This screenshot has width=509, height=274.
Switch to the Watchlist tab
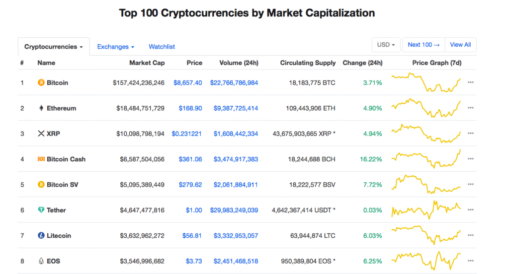pyautogui.click(x=162, y=47)
